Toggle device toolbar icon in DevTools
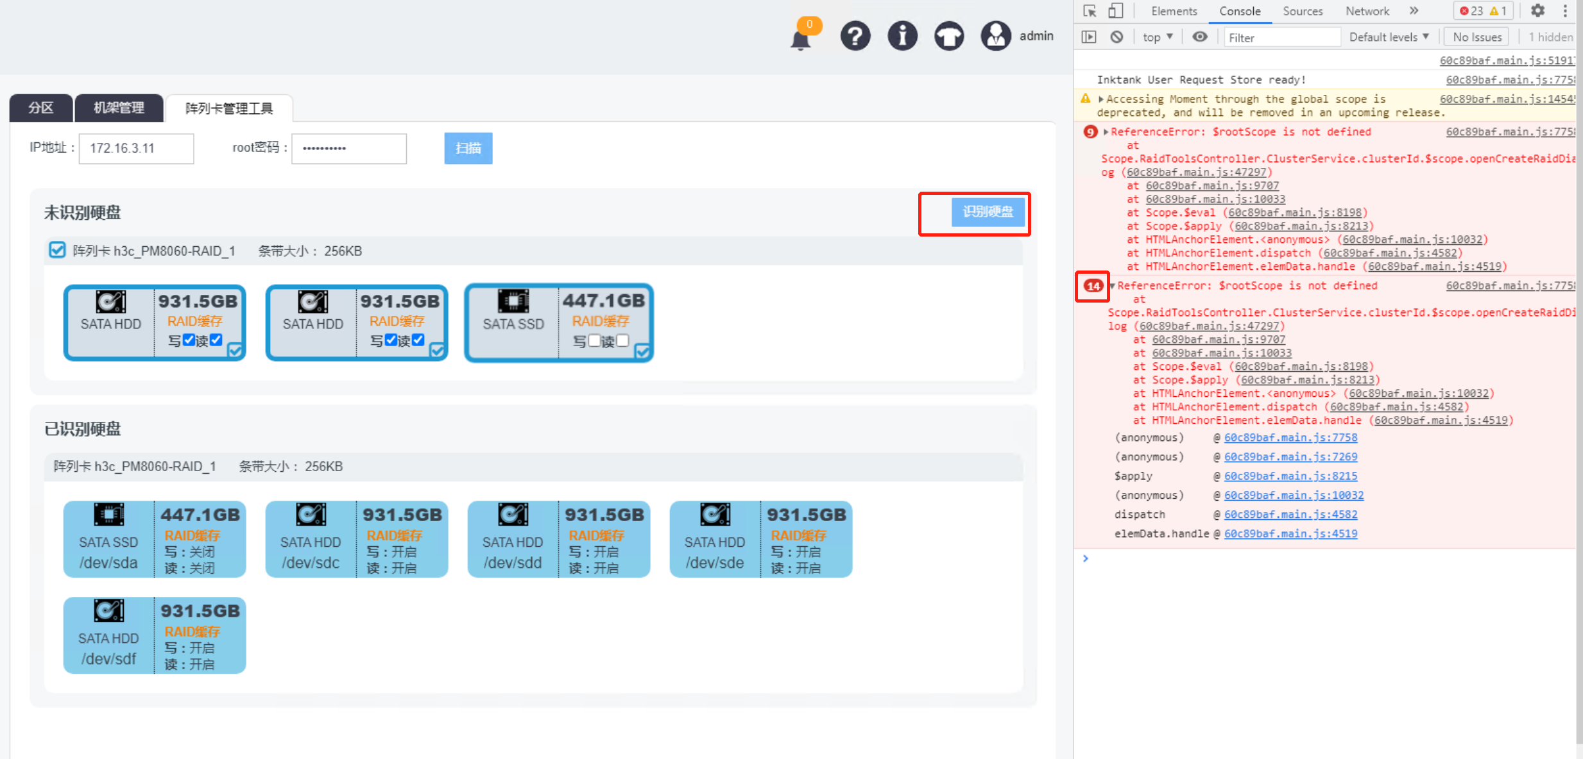1583x759 pixels. coord(1116,11)
